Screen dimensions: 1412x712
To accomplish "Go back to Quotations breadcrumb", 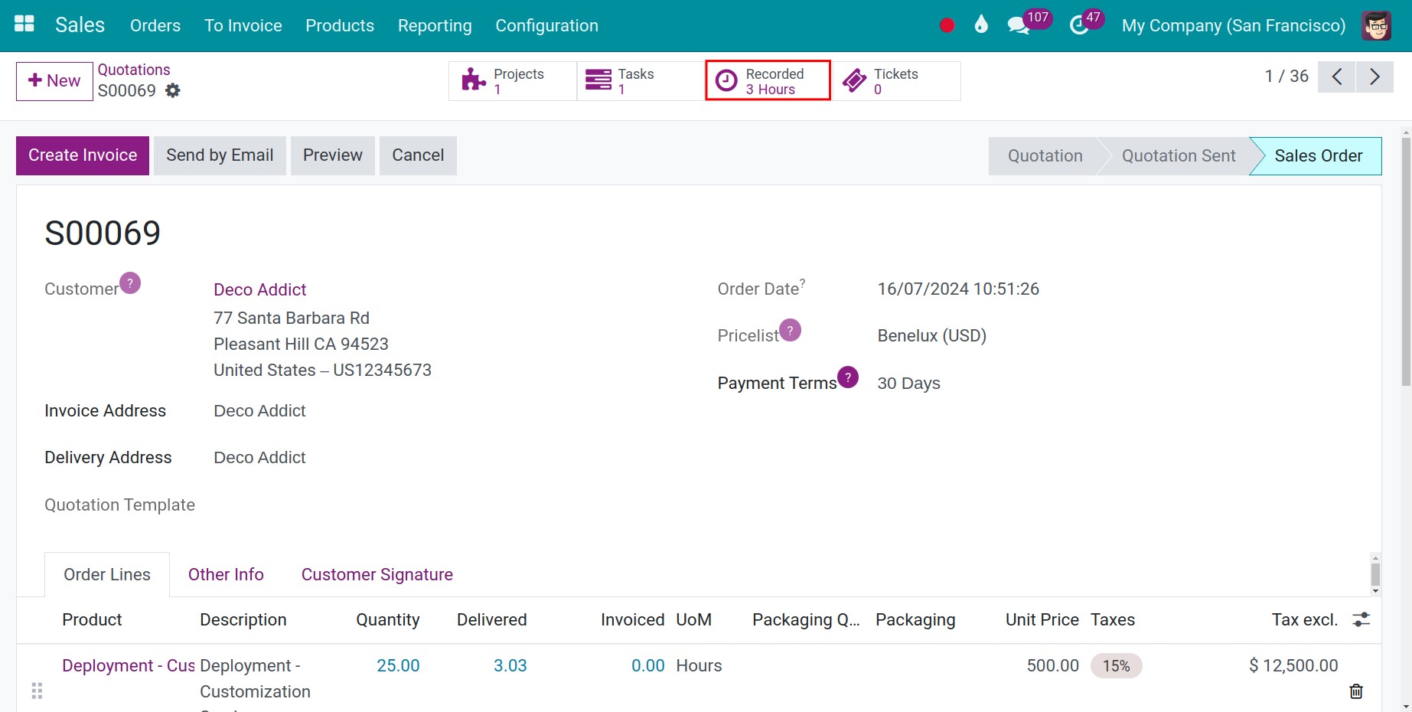I will 134,70.
